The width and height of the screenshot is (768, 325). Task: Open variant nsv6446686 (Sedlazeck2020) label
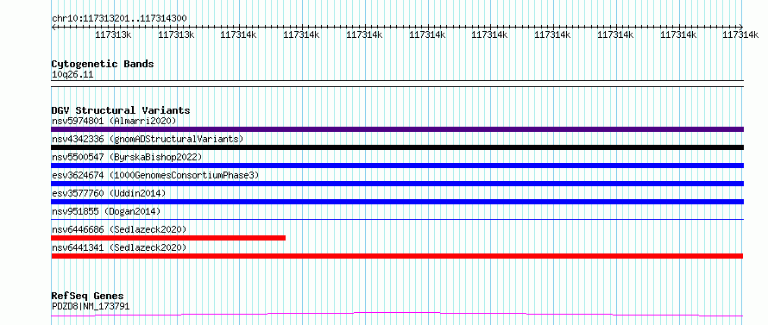[119, 229]
